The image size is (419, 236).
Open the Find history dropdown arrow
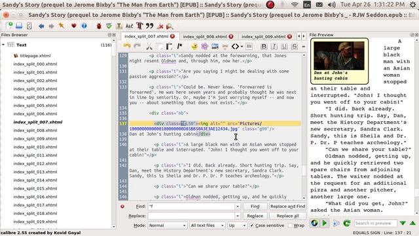tap(238, 206)
